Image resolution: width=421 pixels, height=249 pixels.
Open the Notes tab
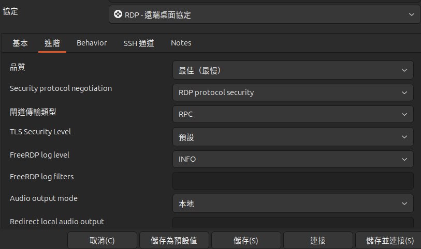pos(181,43)
